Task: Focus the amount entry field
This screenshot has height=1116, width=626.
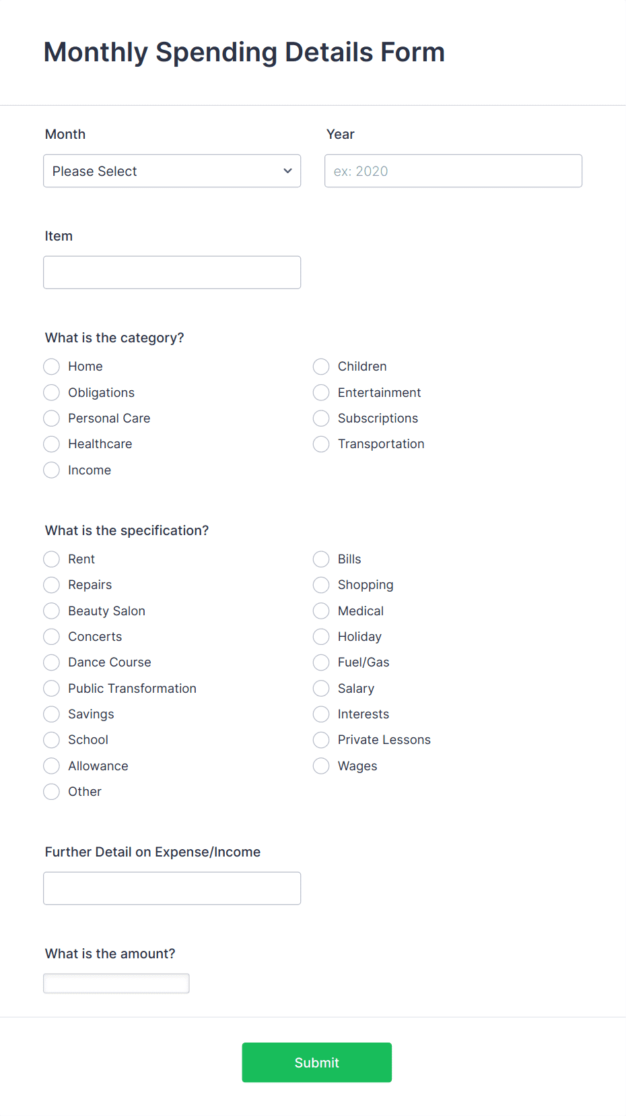Action: click(116, 983)
